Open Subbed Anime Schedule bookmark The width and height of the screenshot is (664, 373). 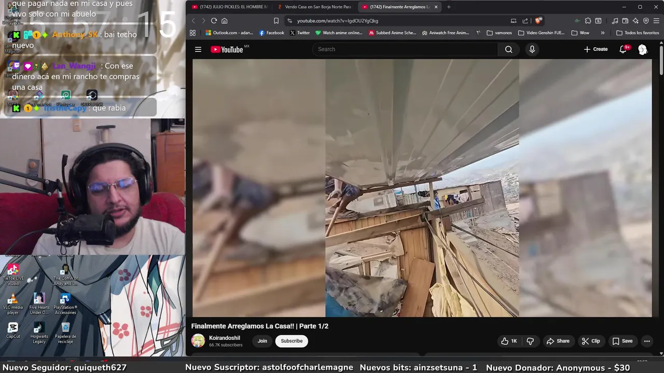(392, 33)
